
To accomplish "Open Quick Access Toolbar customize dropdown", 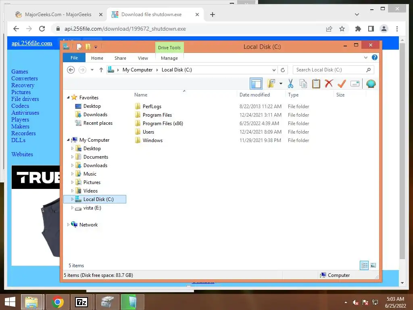I will tap(96, 47).
